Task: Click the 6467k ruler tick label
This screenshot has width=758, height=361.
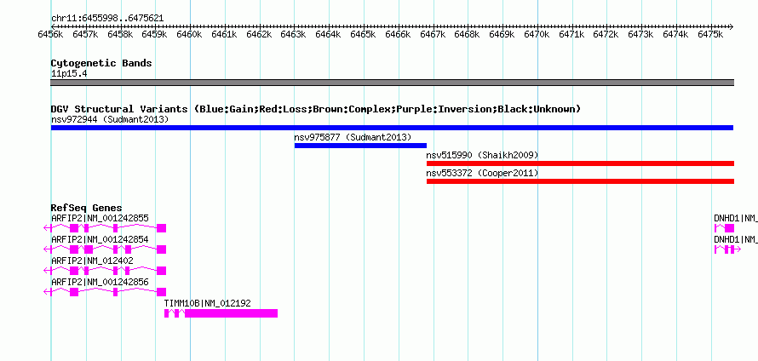Action: tap(434, 35)
